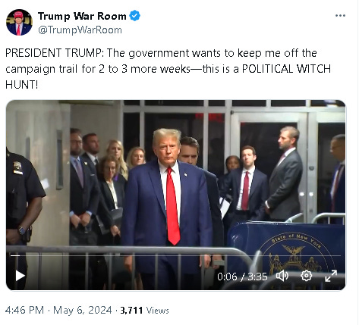This screenshot has width=359, height=325.
Task: Open the @TrumpWarRoom handle link
Action: (x=80, y=30)
